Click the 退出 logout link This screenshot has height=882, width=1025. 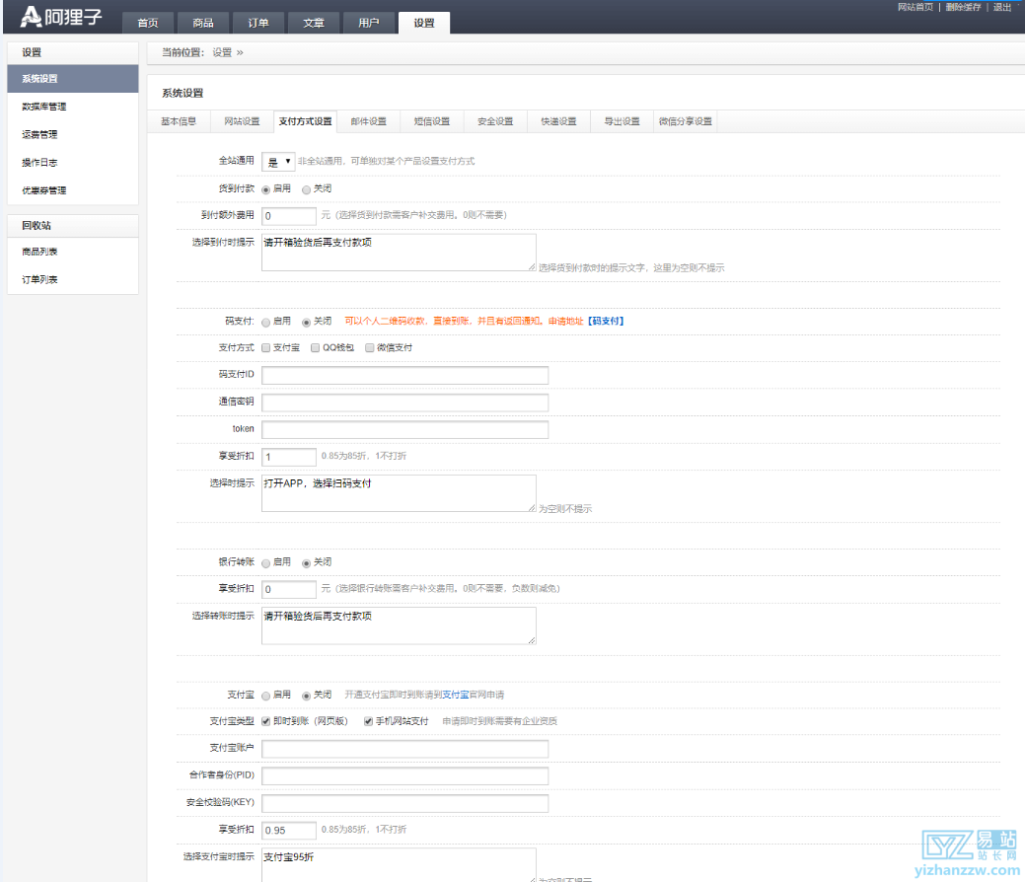1001,7
